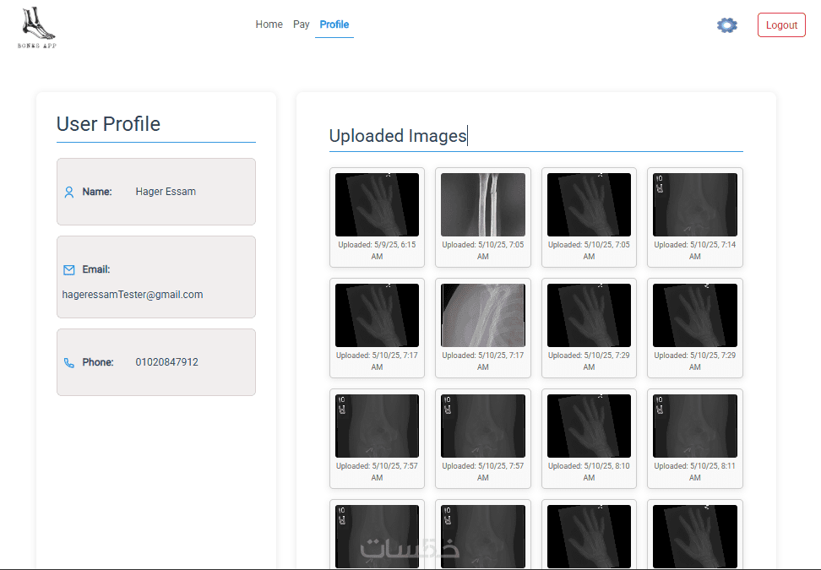Click the Email: label
Viewport: 821px width, 570px height.
point(95,269)
